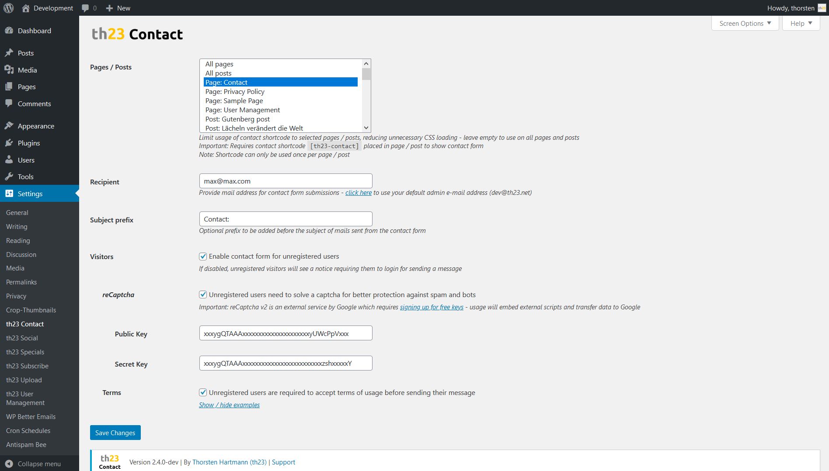Viewport: 829px width, 471px height.
Task: Select Page: User Management option
Action: point(281,110)
